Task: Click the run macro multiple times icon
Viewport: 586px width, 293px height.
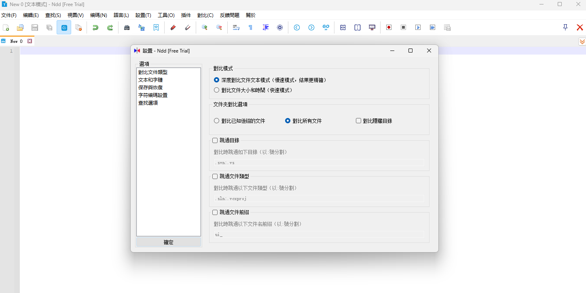Action: (433, 27)
